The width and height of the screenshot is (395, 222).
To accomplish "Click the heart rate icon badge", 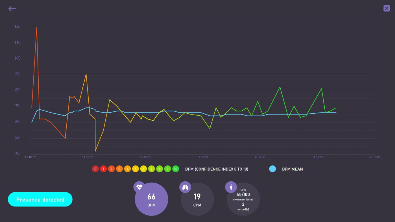I will click(139, 187).
